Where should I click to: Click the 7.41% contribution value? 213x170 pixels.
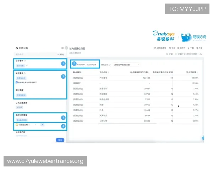tap(196, 89)
